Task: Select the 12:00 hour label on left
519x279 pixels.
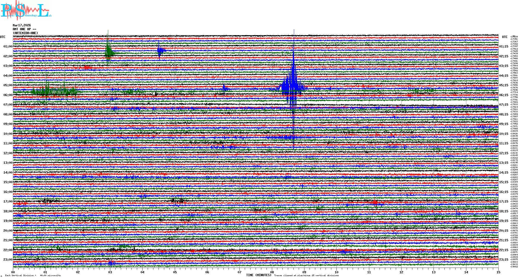Action: click(x=8, y=153)
